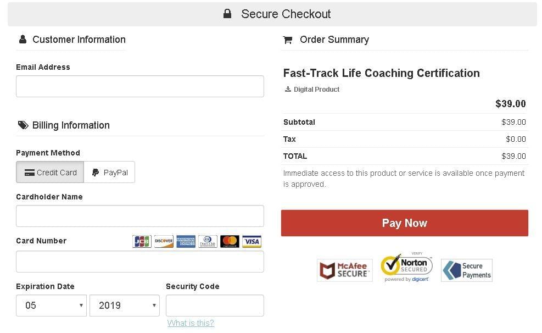Click the American Express card icon
Screen dimensions: 542x333
click(186, 241)
